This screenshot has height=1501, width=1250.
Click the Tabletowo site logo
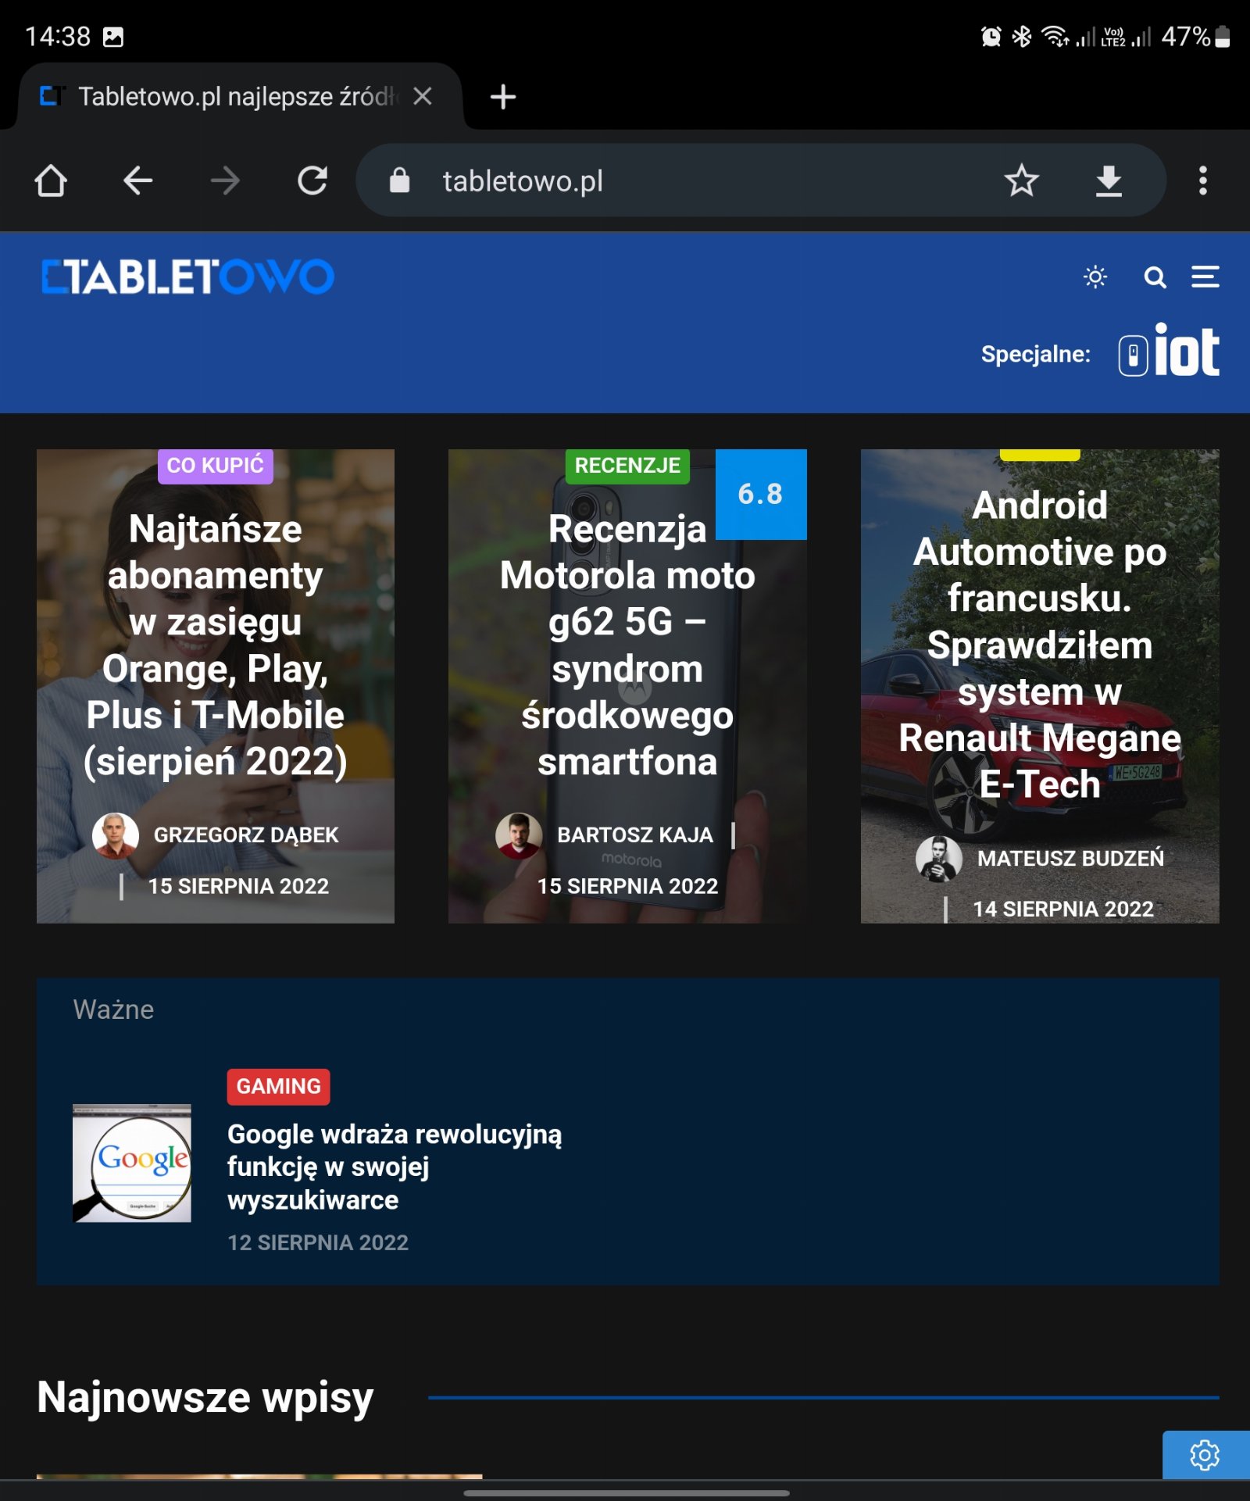click(x=188, y=277)
